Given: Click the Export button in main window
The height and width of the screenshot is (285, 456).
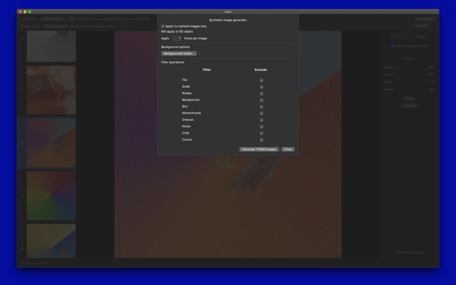Looking at the screenshot, I should click(x=422, y=26).
